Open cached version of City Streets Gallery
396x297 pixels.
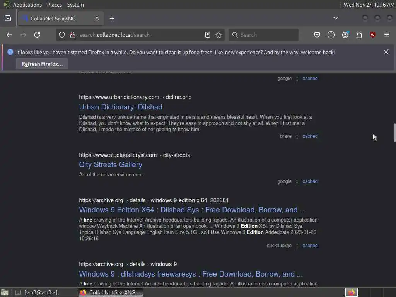[x=310, y=181]
